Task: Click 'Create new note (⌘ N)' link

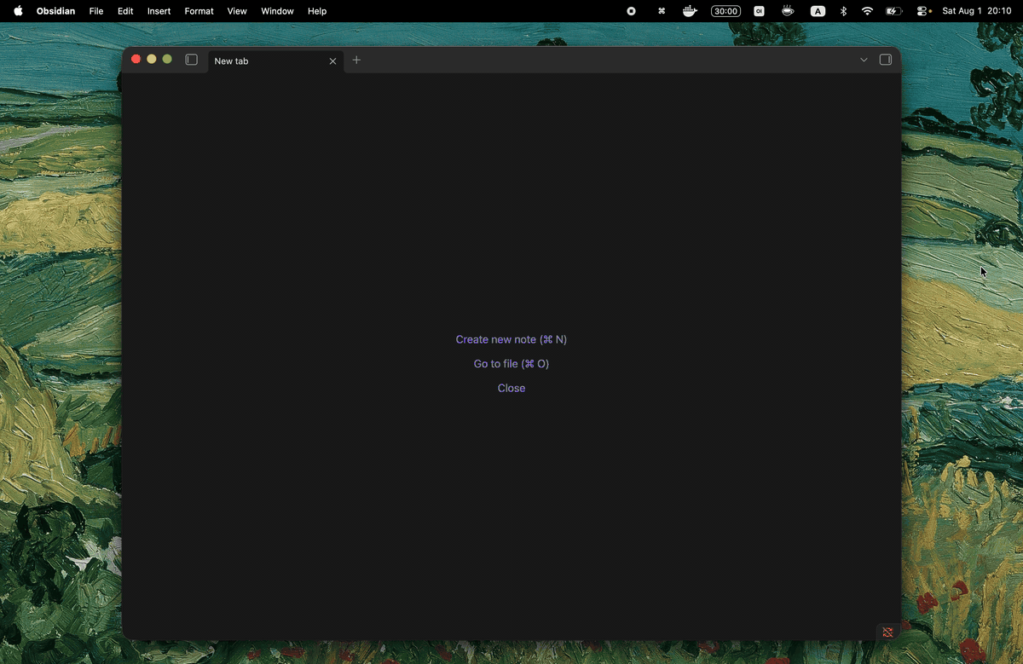Action: [511, 339]
